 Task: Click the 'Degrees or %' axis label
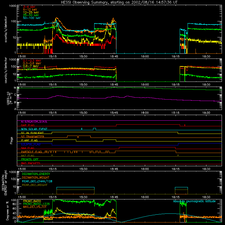pos(7,211)
